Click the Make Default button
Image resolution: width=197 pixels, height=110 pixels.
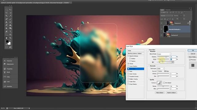click(159, 93)
